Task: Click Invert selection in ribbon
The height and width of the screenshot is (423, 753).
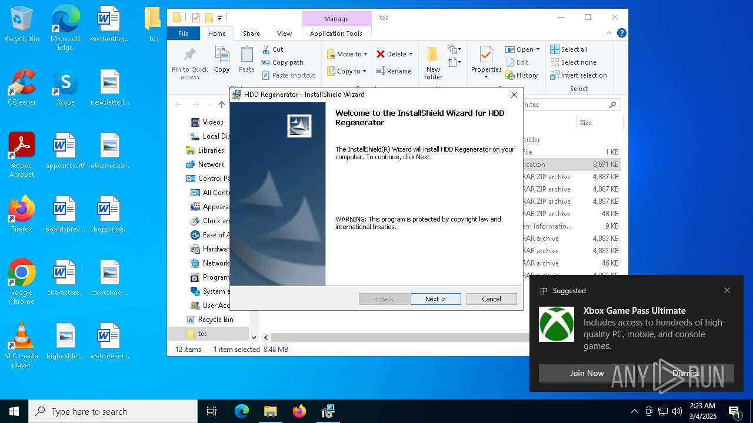Action: pyautogui.click(x=579, y=75)
